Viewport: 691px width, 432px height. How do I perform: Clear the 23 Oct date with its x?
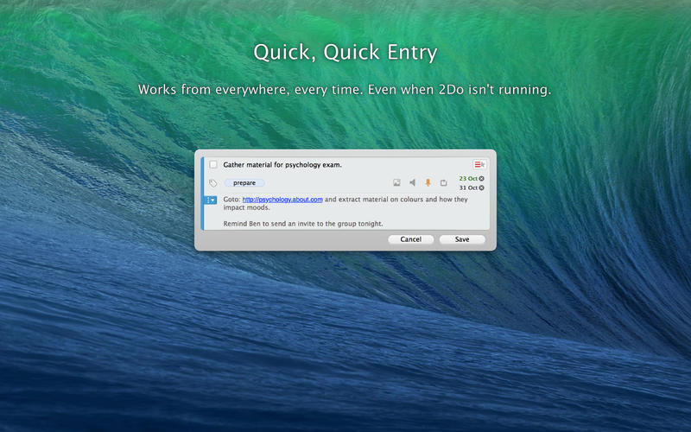482,179
